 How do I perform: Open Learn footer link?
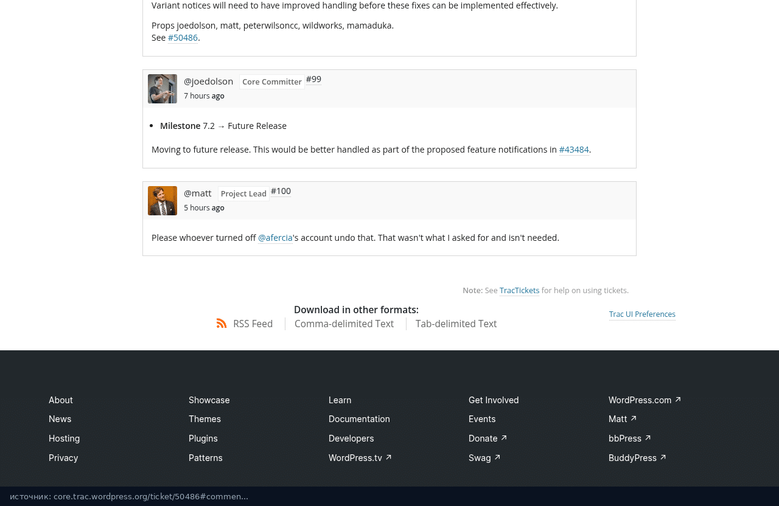(340, 400)
